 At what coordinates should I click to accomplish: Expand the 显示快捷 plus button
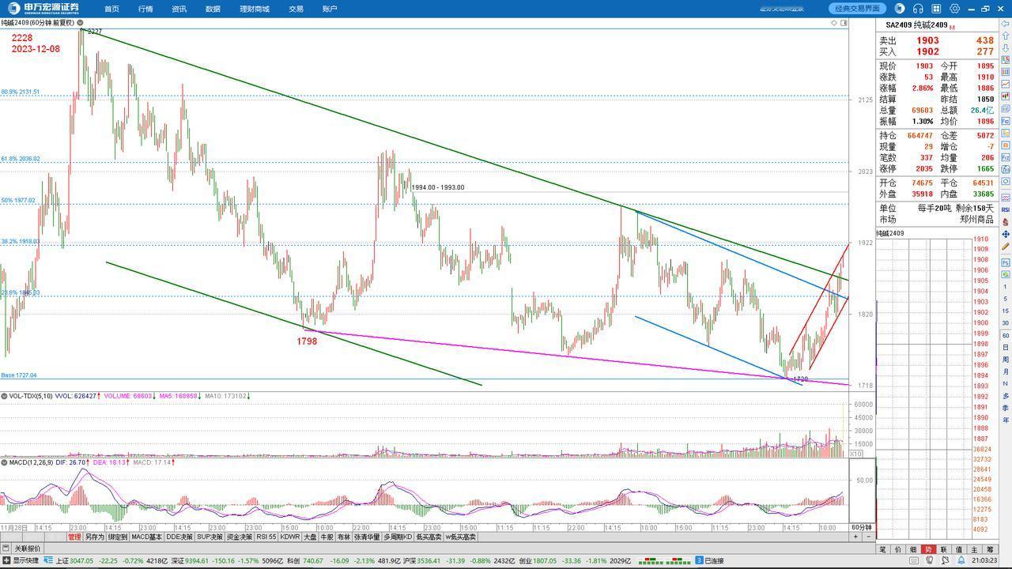point(6,560)
